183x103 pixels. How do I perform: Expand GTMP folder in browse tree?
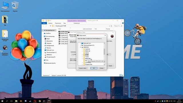82,55
